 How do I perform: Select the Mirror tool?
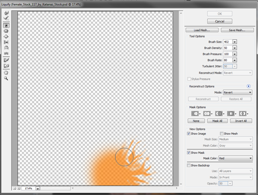coord(6,48)
